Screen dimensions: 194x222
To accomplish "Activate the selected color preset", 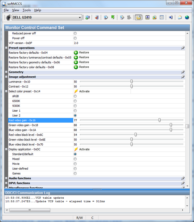I will tap(76, 91).
